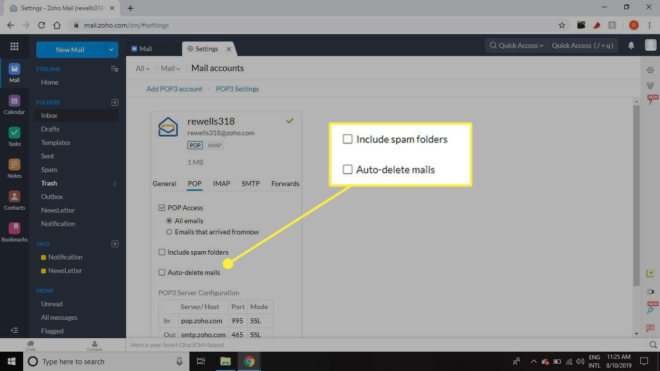The image size is (660, 371).
Task: Open the Mail app in sidebar
Action: click(14, 73)
